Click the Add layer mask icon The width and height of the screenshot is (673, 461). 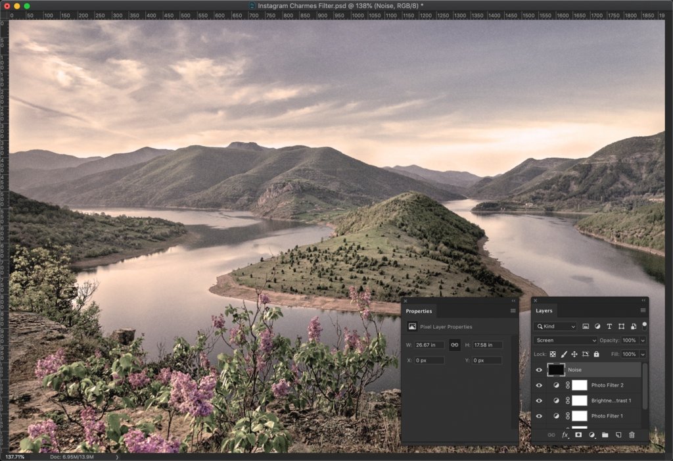click(x=578, y=435)
